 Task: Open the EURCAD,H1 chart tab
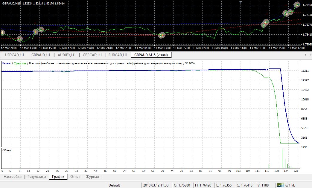coord(118,55)
